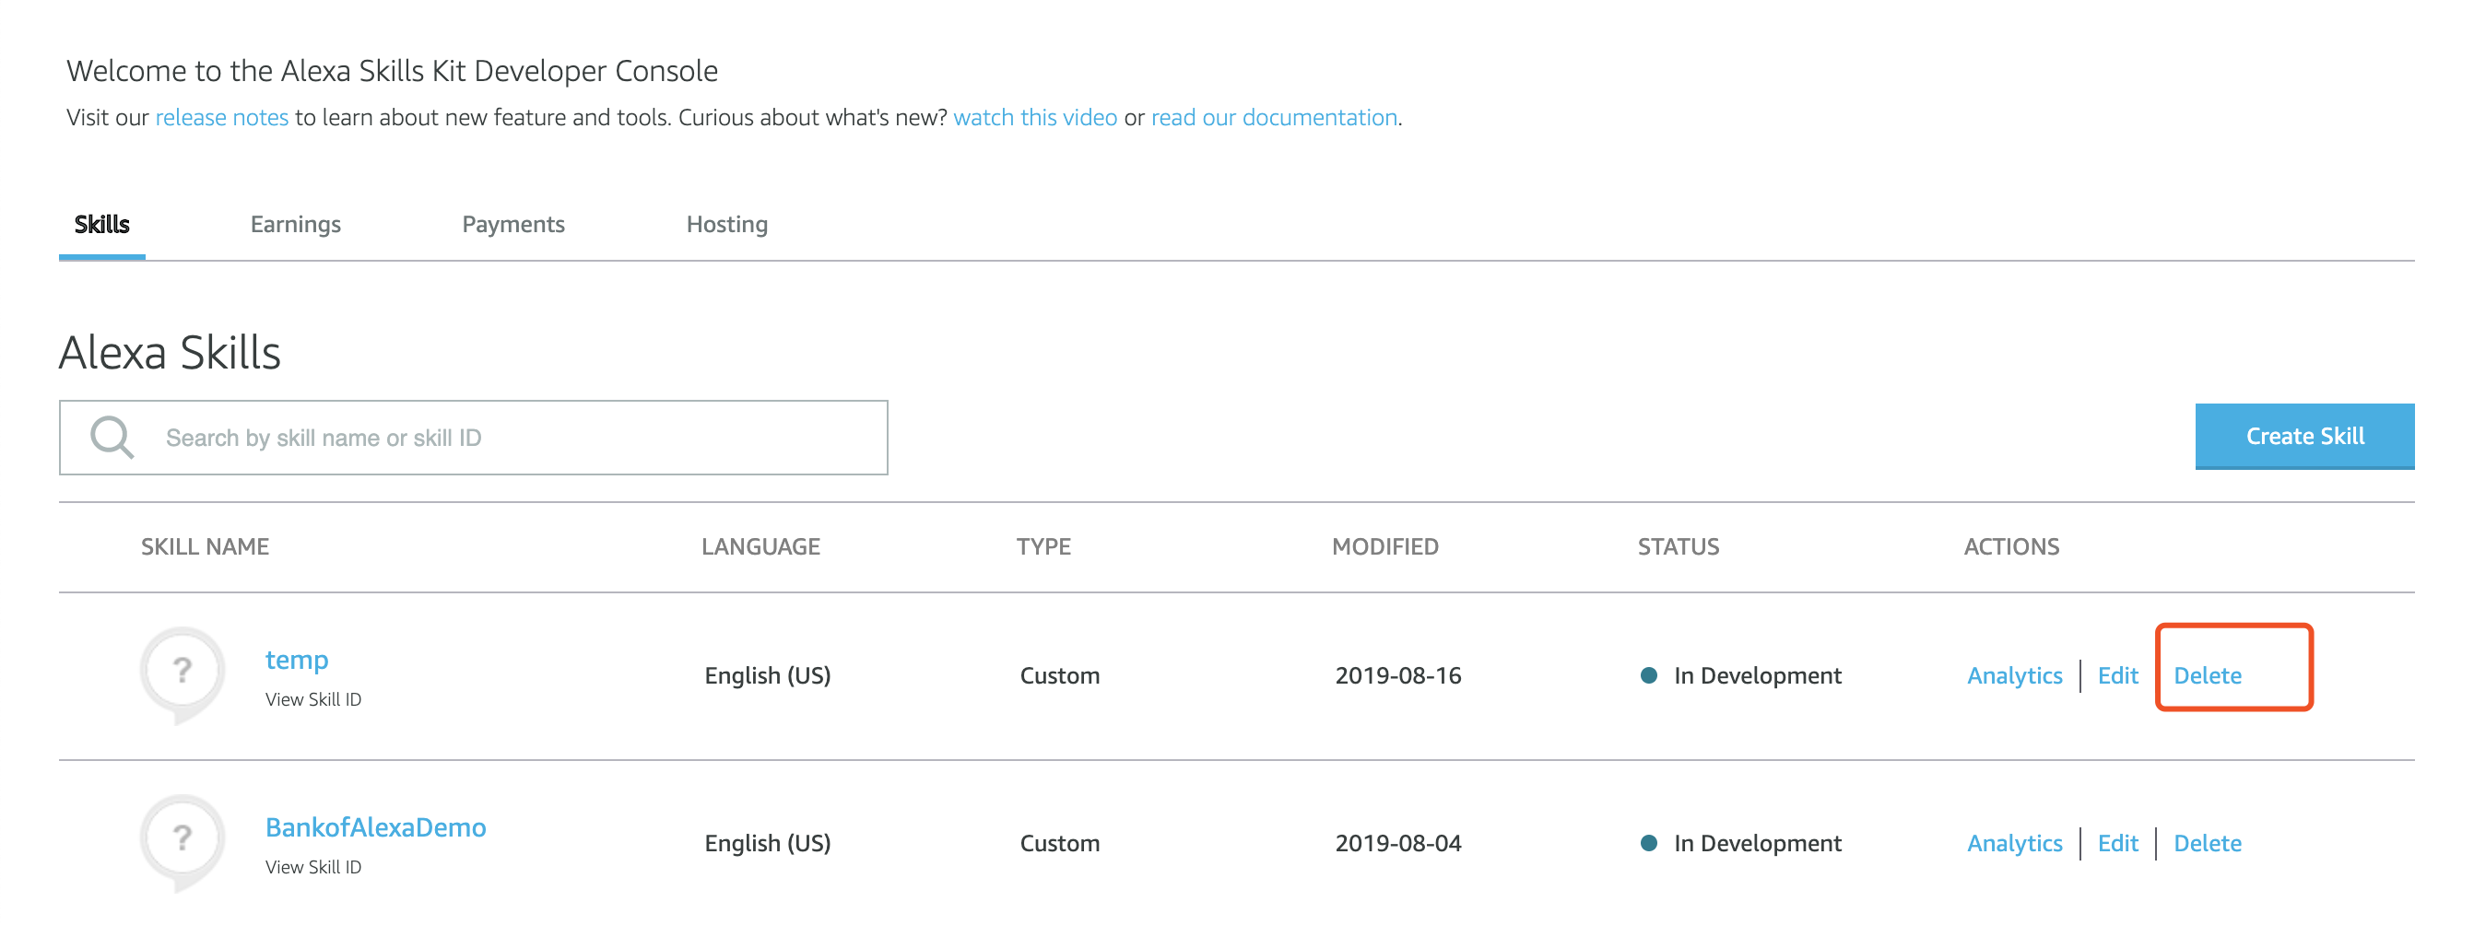Select the 2019-08-16 modified date

click(1398, 675)
